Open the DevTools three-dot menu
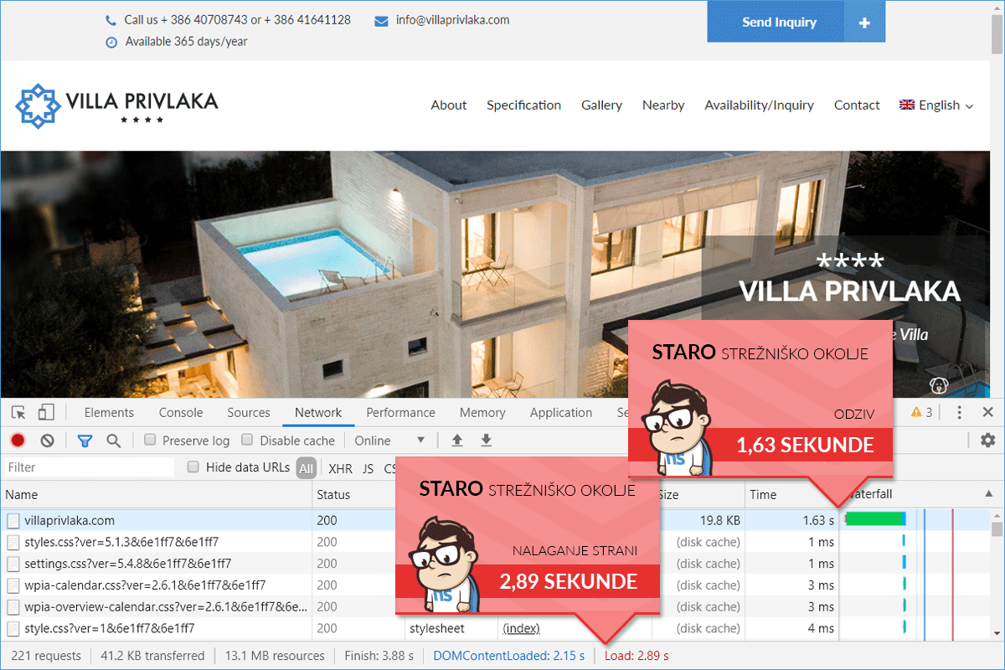1005x670 pixels. [x=960, y=412]
